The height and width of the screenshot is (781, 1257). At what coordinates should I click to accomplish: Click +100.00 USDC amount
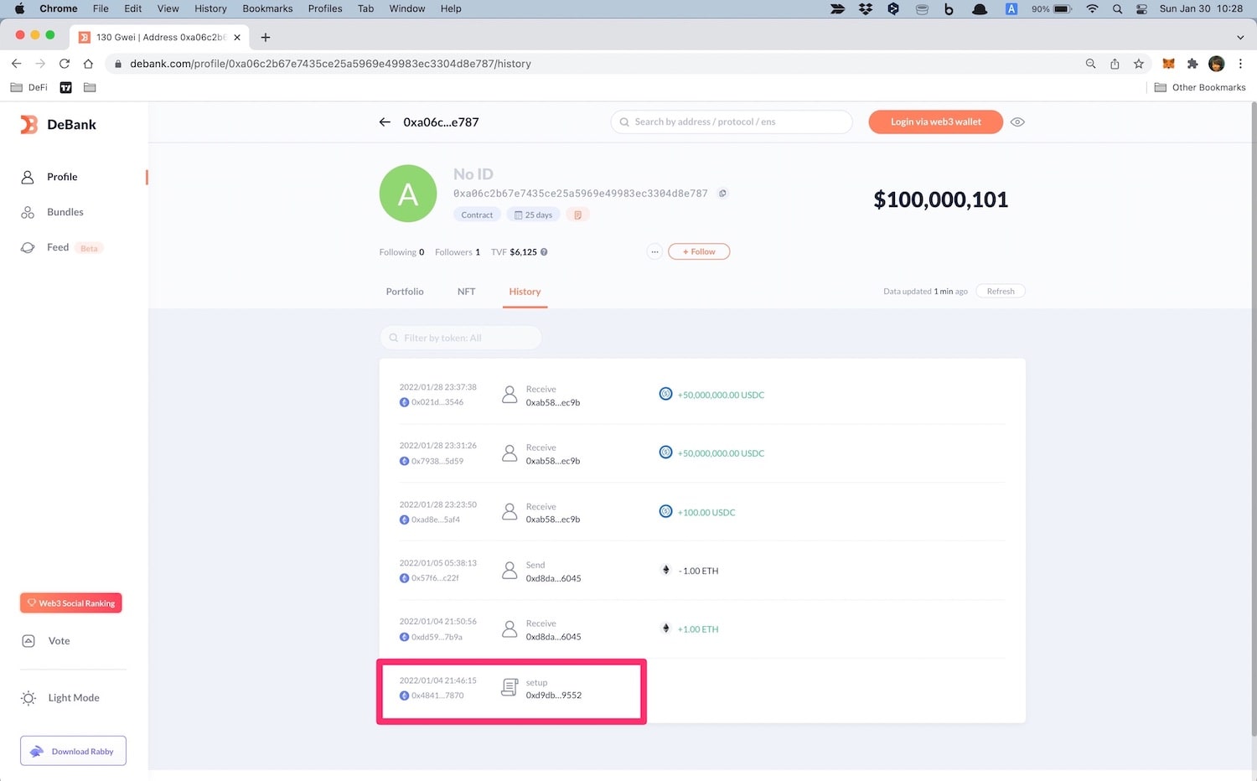706,513
